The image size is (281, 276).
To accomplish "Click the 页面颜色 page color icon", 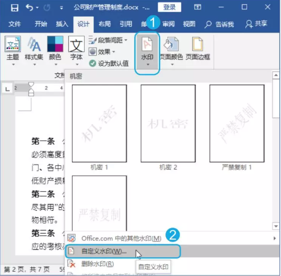I will [x=172, y=44].
